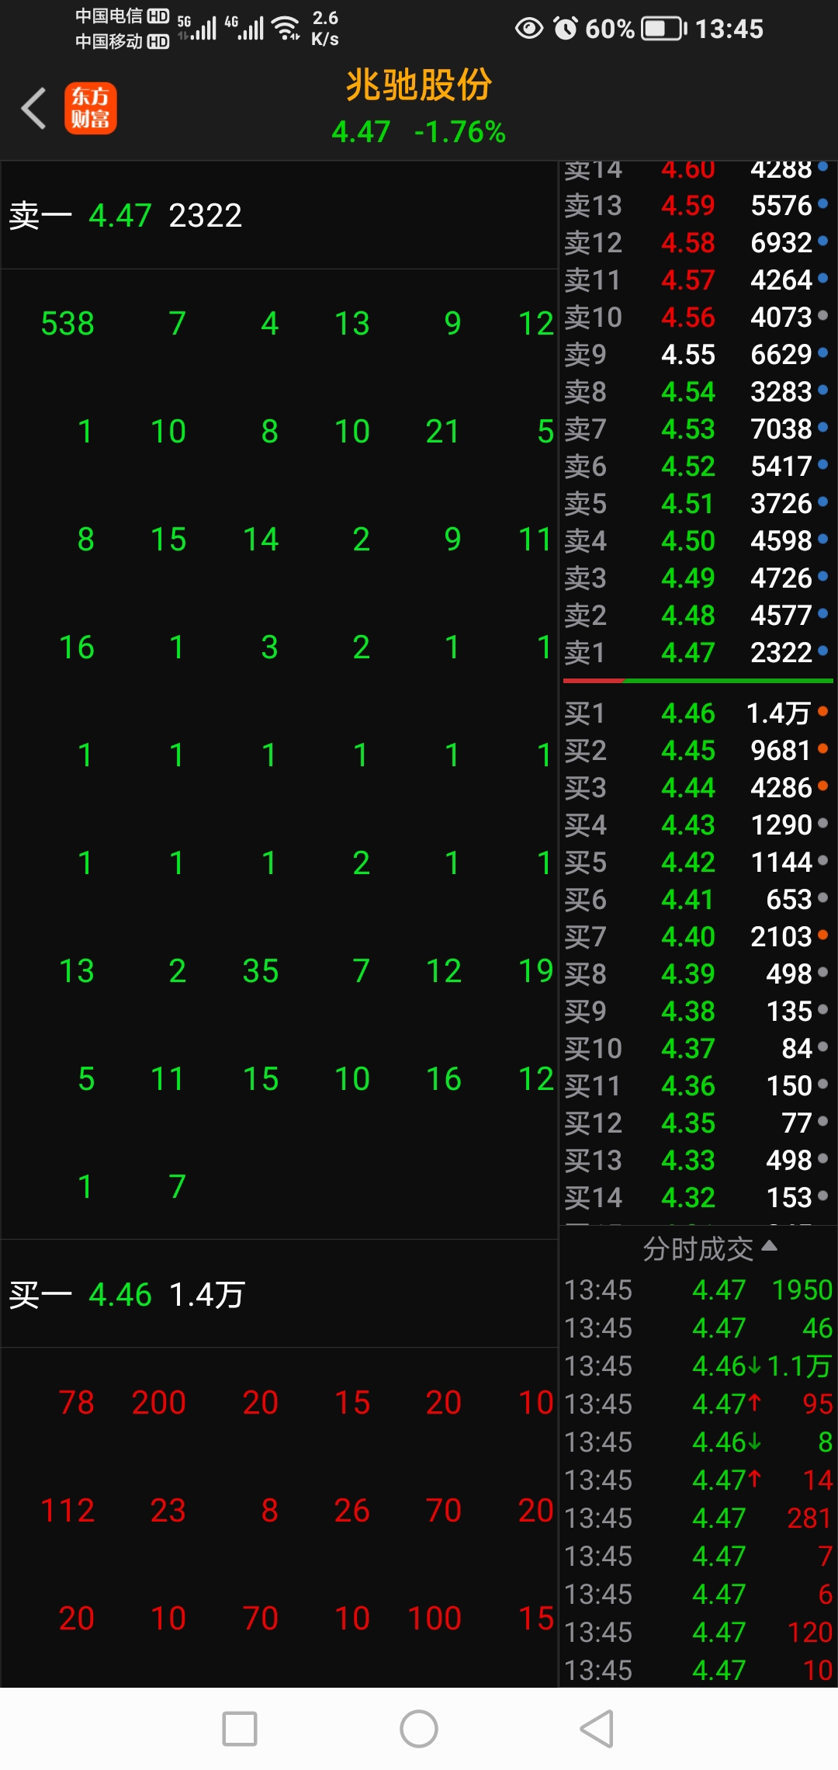Tap the blue dot beside 卖13 5576
Screen dimensions: 838x1770
click(822, 204)
